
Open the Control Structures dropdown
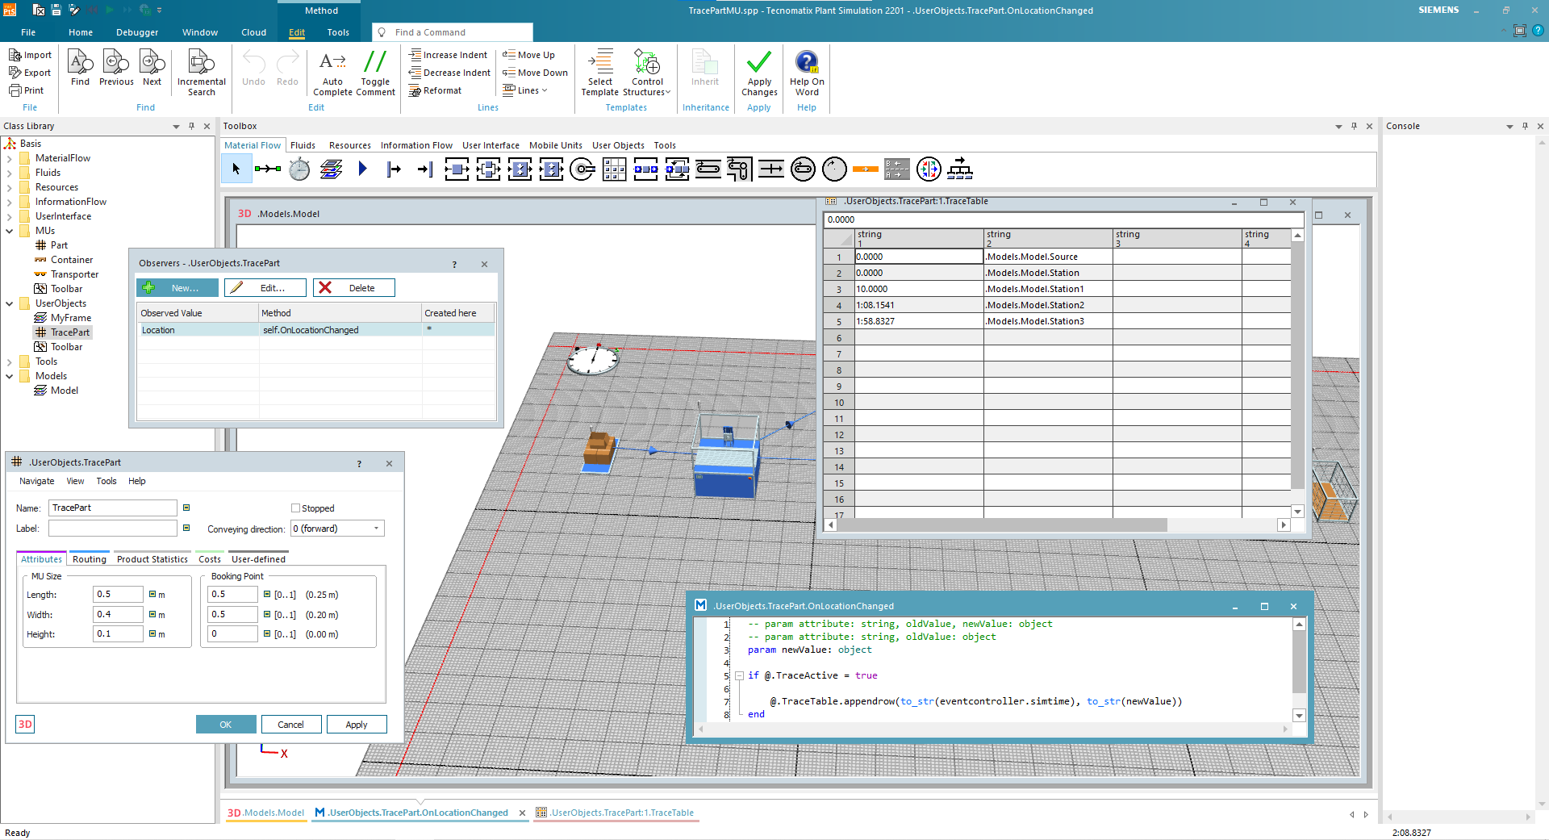point(647,73)
